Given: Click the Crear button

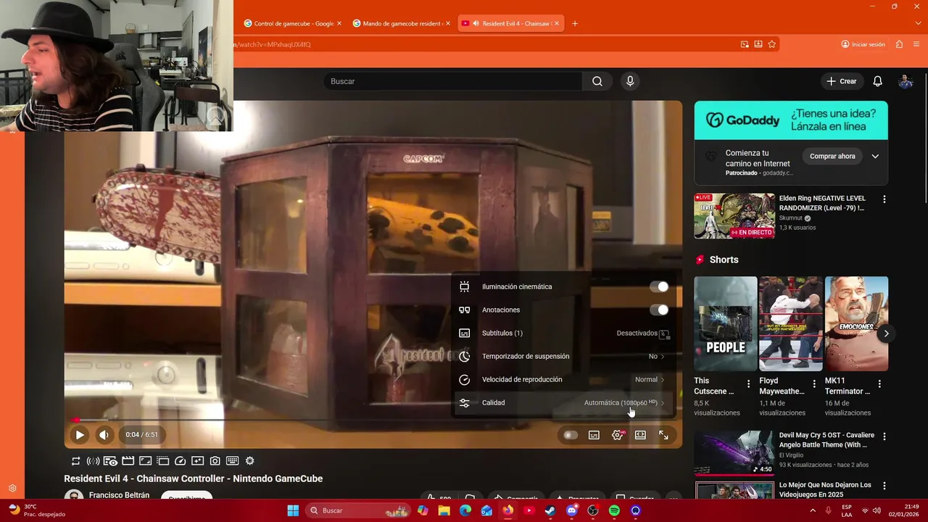Looking at the screenshot, I should point(841,81).
